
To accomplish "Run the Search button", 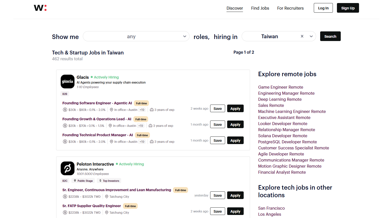I will [330, 36].
